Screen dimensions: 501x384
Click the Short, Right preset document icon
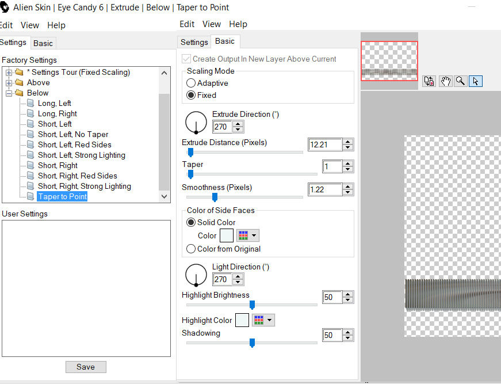tap(30, 165)
